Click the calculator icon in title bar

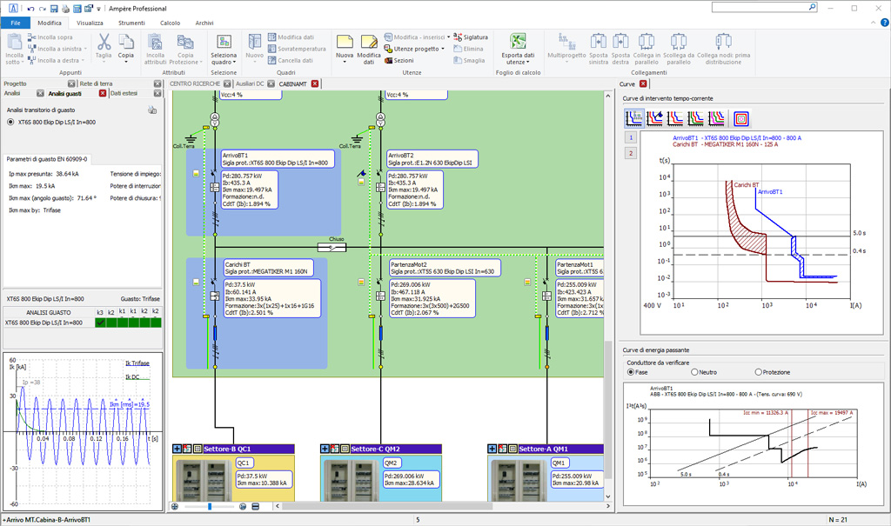point(77,9)
